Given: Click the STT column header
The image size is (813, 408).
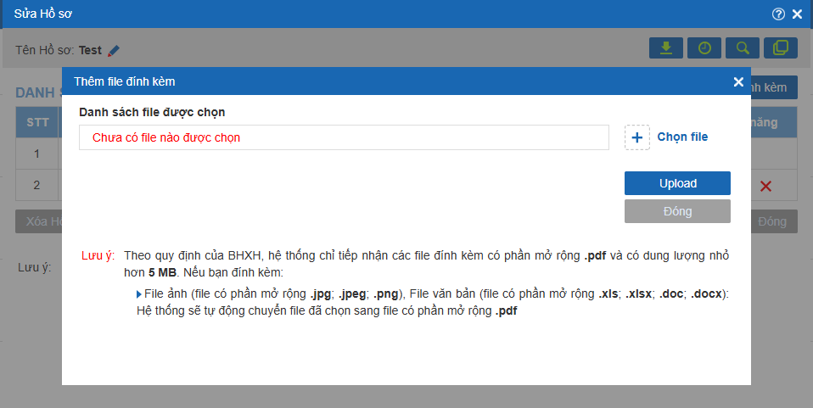Looking at the screenshot, I should coord(37,122).
